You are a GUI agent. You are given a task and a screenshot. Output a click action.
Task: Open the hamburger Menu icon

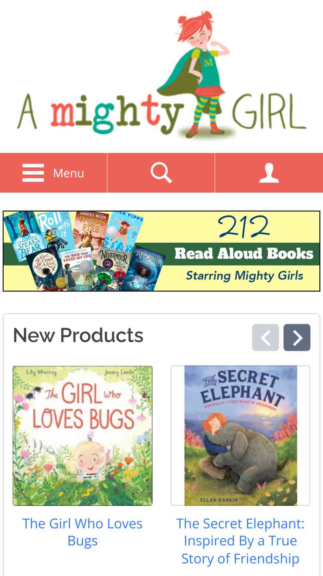[33, 173]
